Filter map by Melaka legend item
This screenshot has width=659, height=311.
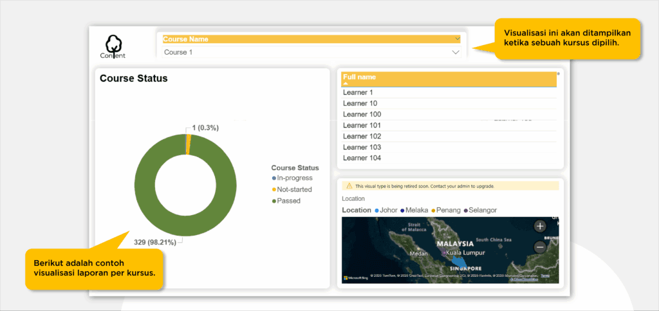click(414, 210)
